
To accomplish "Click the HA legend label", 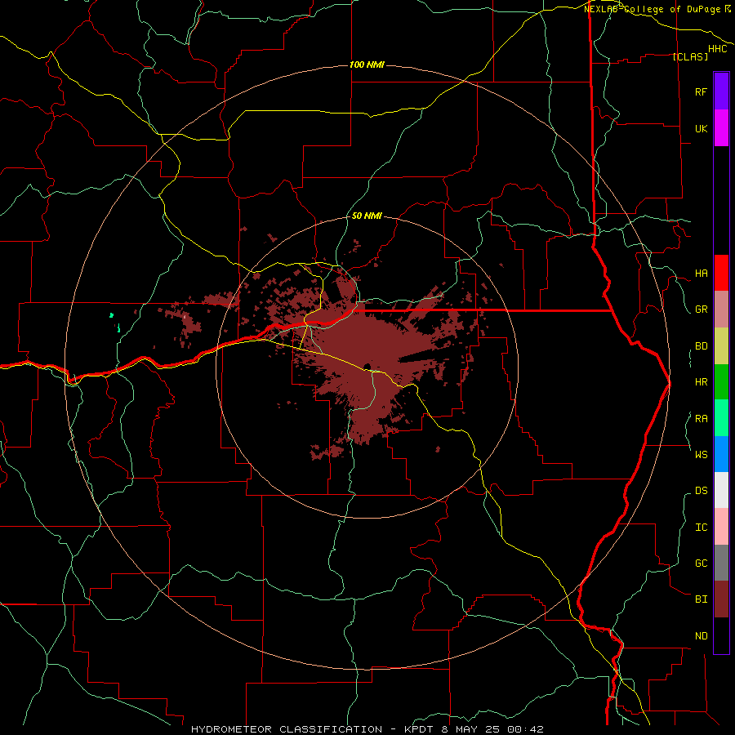I will [702, 273].
